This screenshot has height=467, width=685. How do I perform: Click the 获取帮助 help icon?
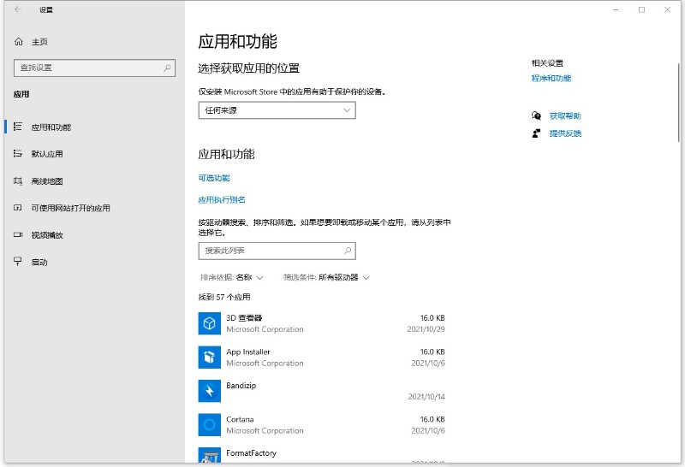point(536,115)
